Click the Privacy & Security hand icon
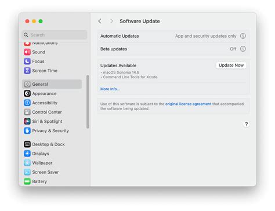Screen dimensions: 275x211 [27, 130]
